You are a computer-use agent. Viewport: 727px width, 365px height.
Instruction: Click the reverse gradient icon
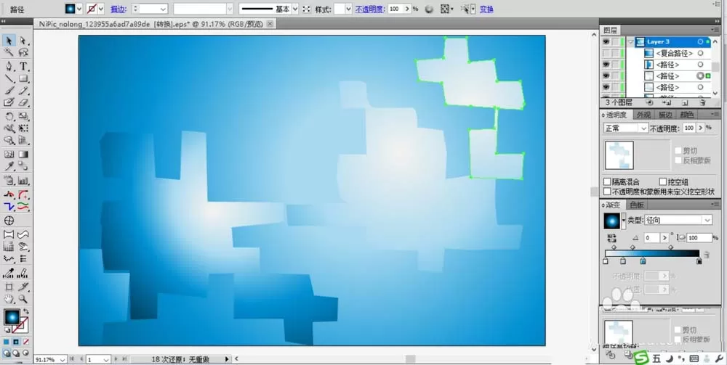(611, 238)
